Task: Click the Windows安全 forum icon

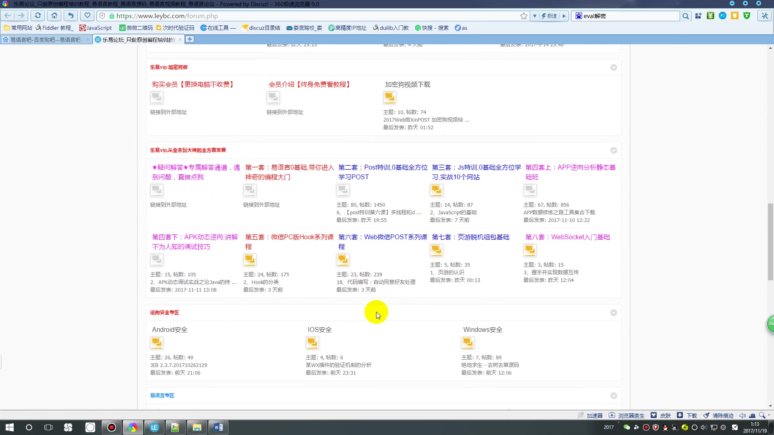Action: (x=468, y=343)
